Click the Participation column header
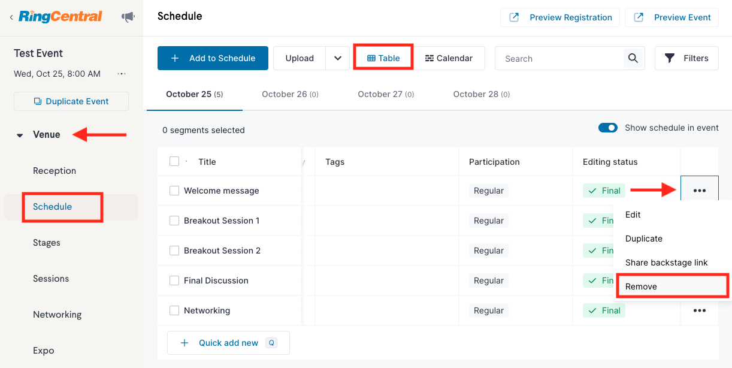 click(x=494, y=162)
